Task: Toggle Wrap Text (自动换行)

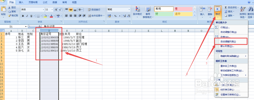Action: 94,10
